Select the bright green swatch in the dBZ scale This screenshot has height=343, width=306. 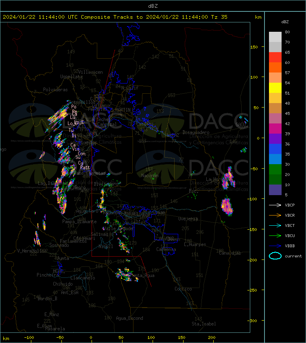point(275,169)
